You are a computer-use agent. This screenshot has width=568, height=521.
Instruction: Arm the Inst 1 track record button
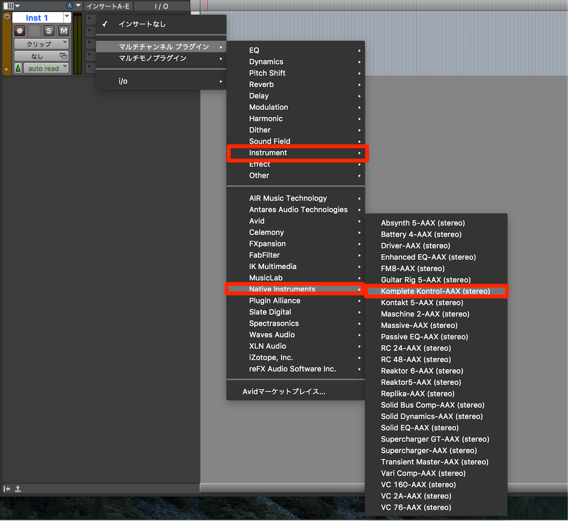pos(19,31)
